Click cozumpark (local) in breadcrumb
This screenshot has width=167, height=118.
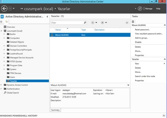[38, 9]
